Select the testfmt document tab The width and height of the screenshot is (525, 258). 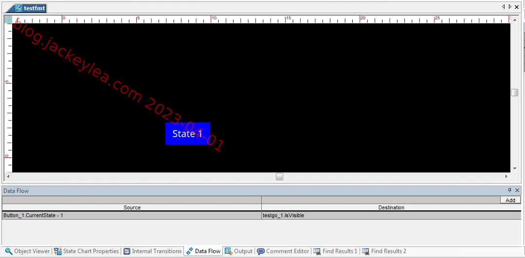coord(26,8)
